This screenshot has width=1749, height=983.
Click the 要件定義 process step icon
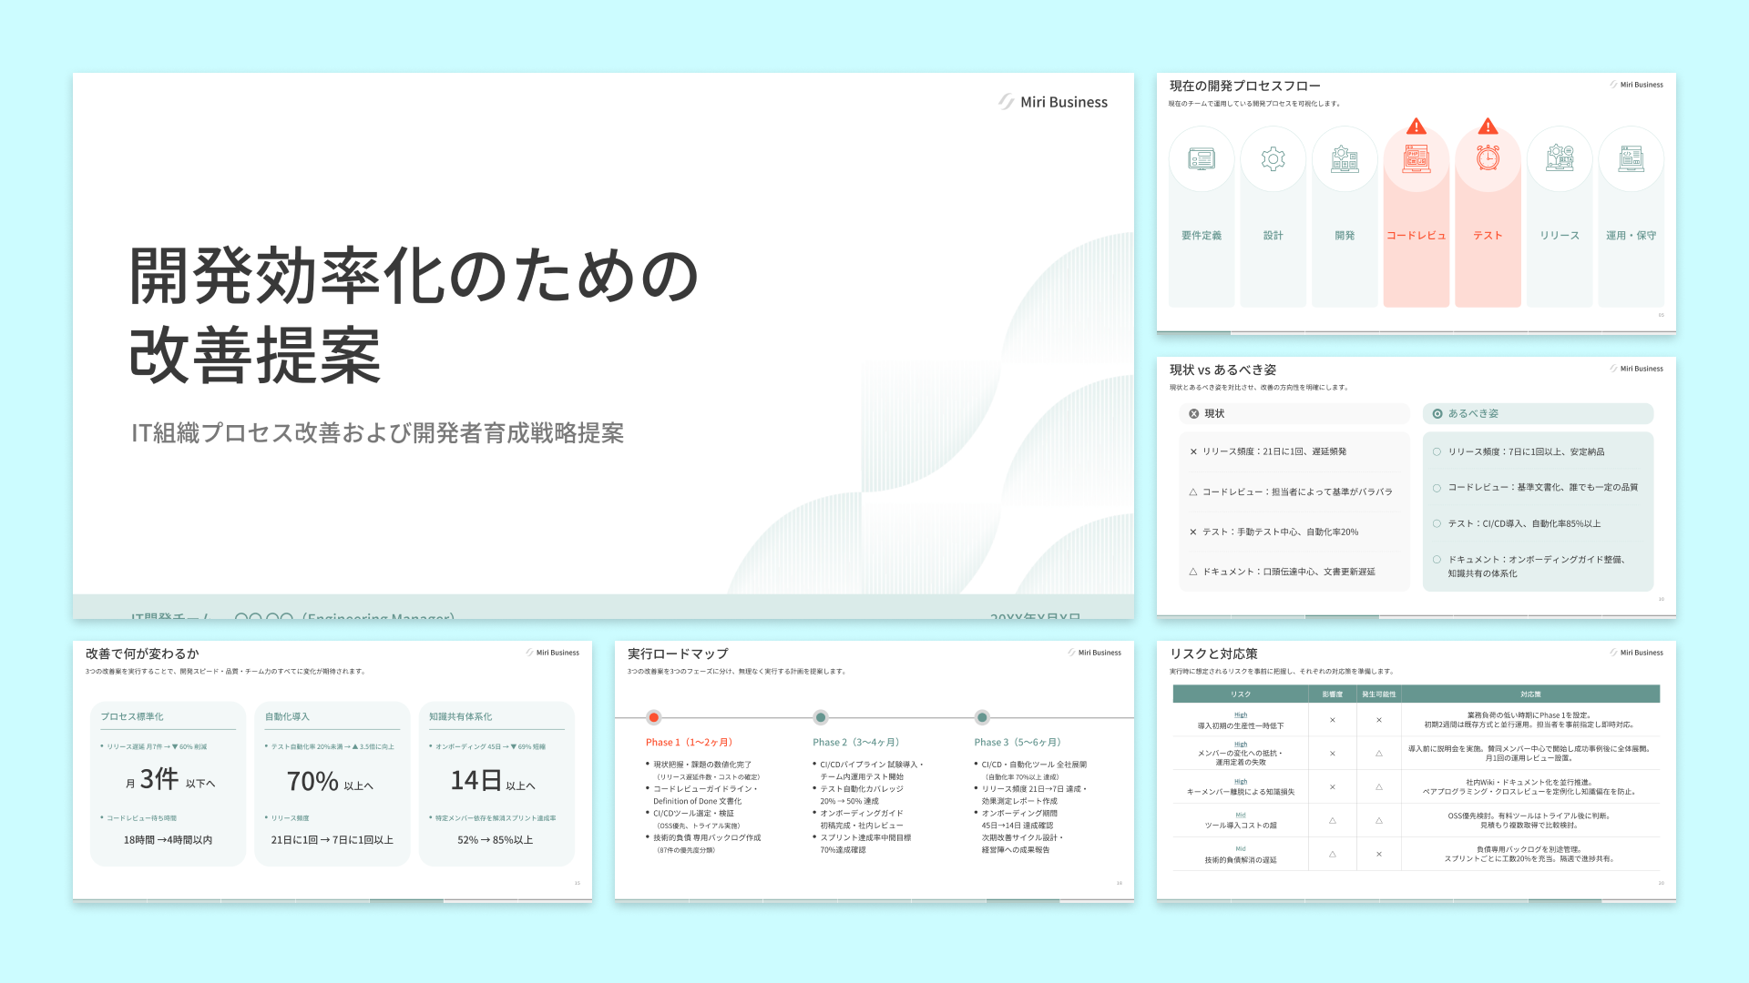(x=1202, y=159)
